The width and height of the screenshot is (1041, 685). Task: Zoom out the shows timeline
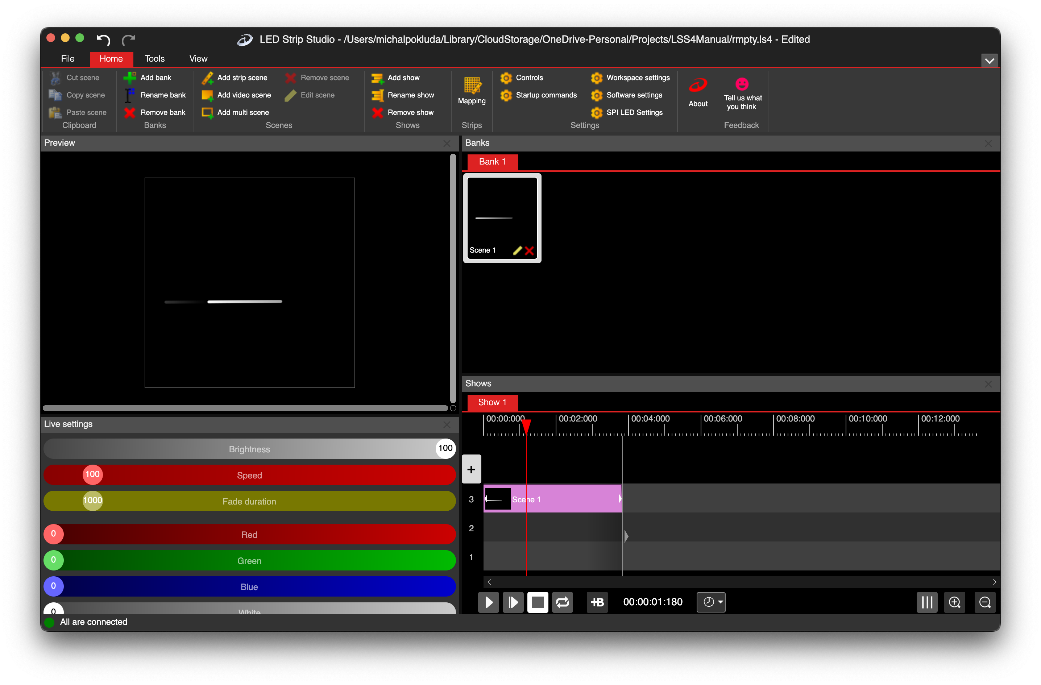coord(984,602)
